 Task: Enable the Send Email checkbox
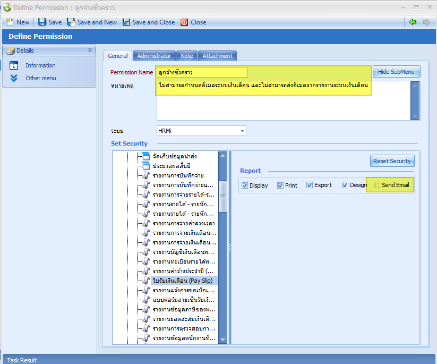[377, 185]
